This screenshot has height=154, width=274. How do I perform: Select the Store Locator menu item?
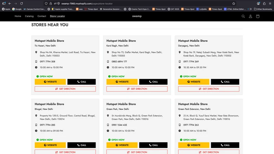[x=57, y=16]
